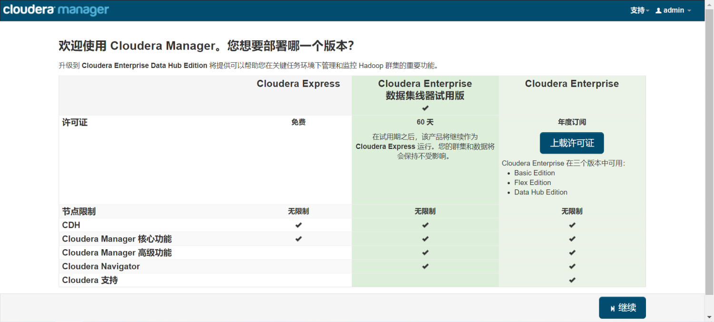Click the Cloudera Manager logo
This screenshot has height=322, width=714.
pos(56,10)
